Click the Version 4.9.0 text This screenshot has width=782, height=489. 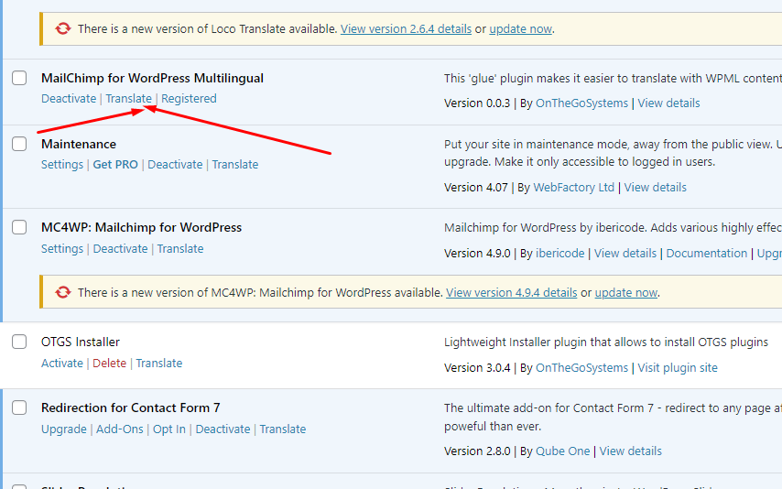[x=477, y=254]
